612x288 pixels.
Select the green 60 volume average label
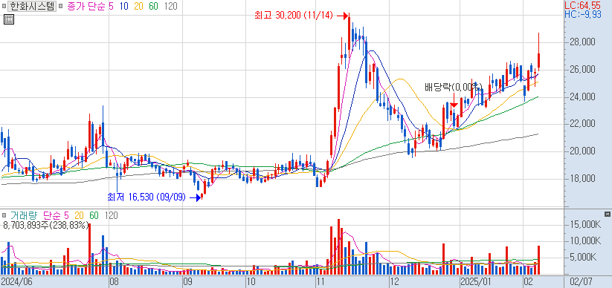click(x=94, y=215)
